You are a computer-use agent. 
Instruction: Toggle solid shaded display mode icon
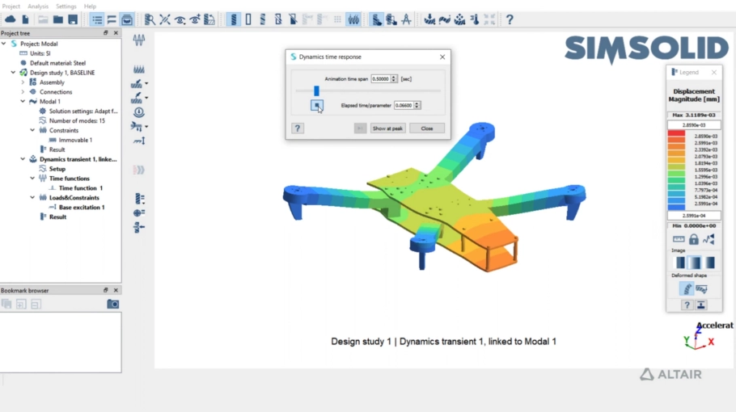[x=233, y=19]
